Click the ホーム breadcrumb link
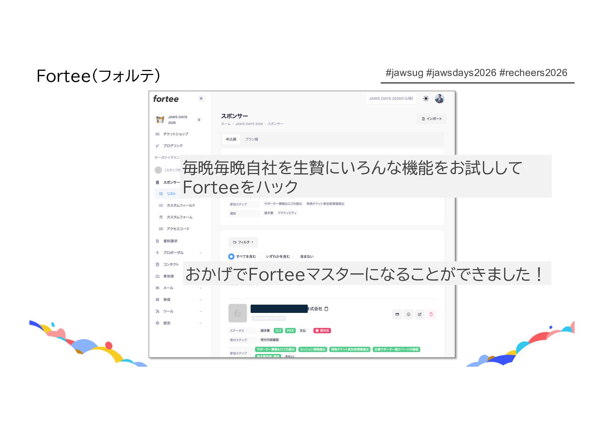Image resolution: width=604 pixels, height=427 pixels. [226, 124]
